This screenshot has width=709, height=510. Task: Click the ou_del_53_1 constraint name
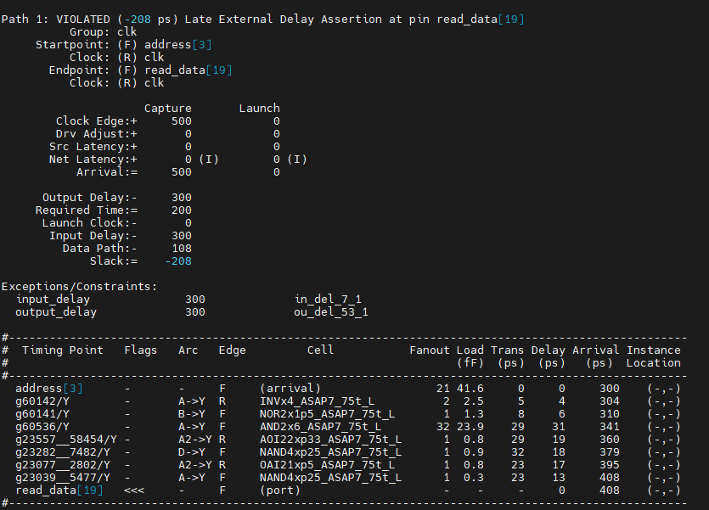click(x=331, y=311)
